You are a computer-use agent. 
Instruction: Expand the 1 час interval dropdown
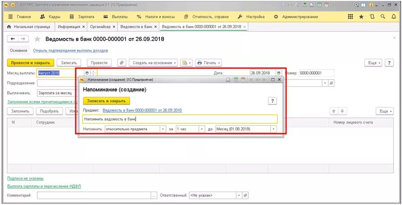[202, 129]
